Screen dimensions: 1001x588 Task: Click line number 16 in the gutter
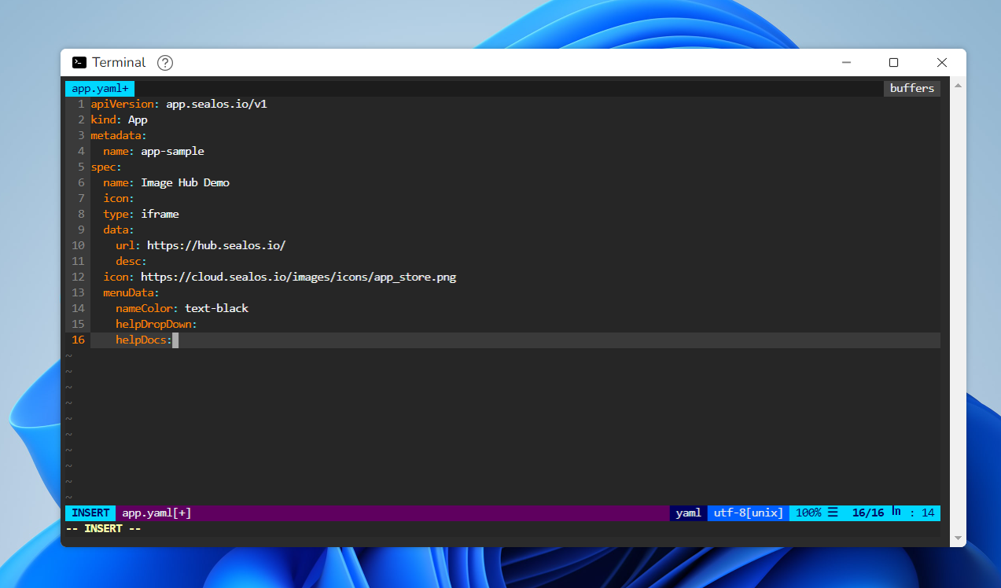coord(78,340)
